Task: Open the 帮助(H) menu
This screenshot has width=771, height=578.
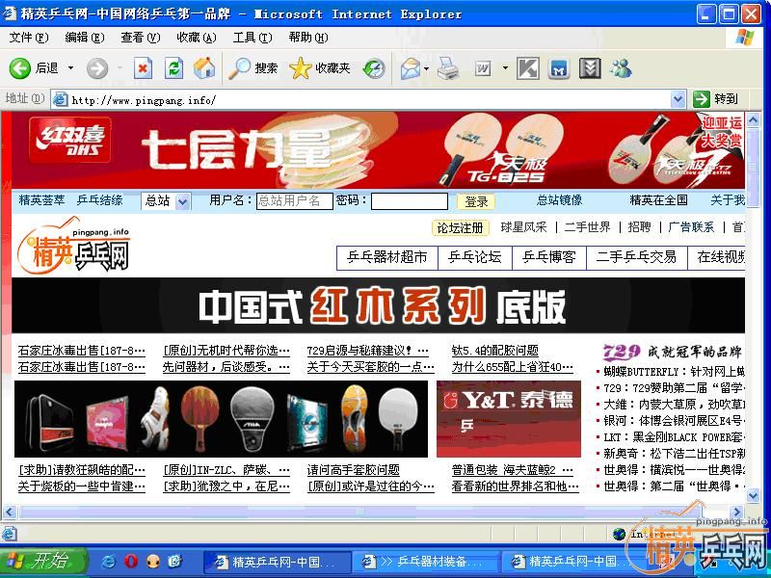Action: click(307, 38)
